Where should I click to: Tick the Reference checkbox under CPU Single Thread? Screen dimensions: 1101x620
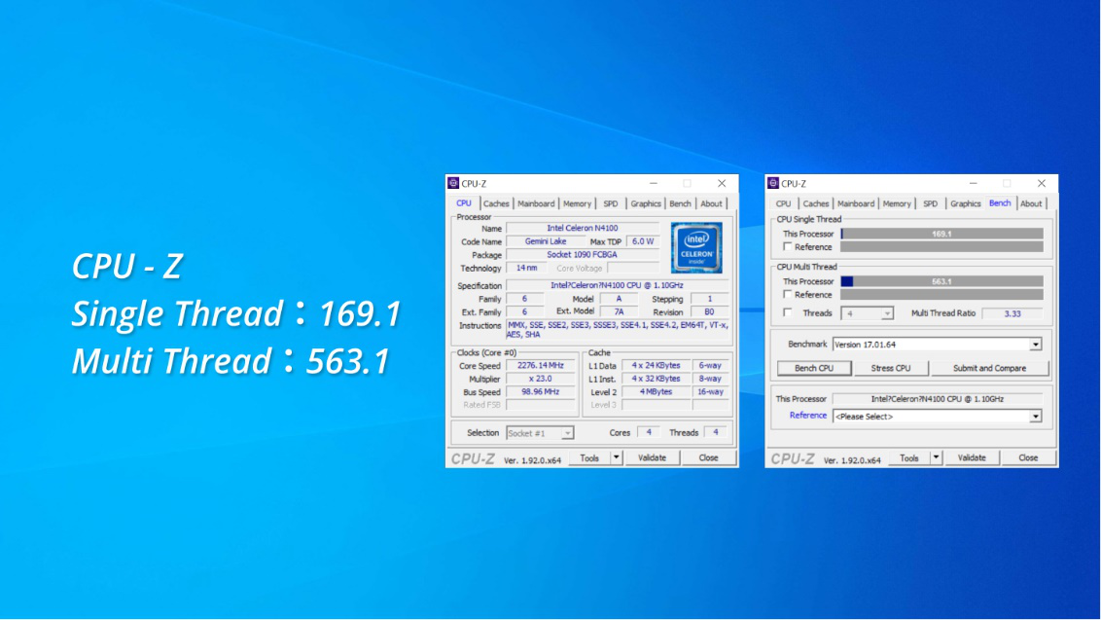[x=788, y=247]
